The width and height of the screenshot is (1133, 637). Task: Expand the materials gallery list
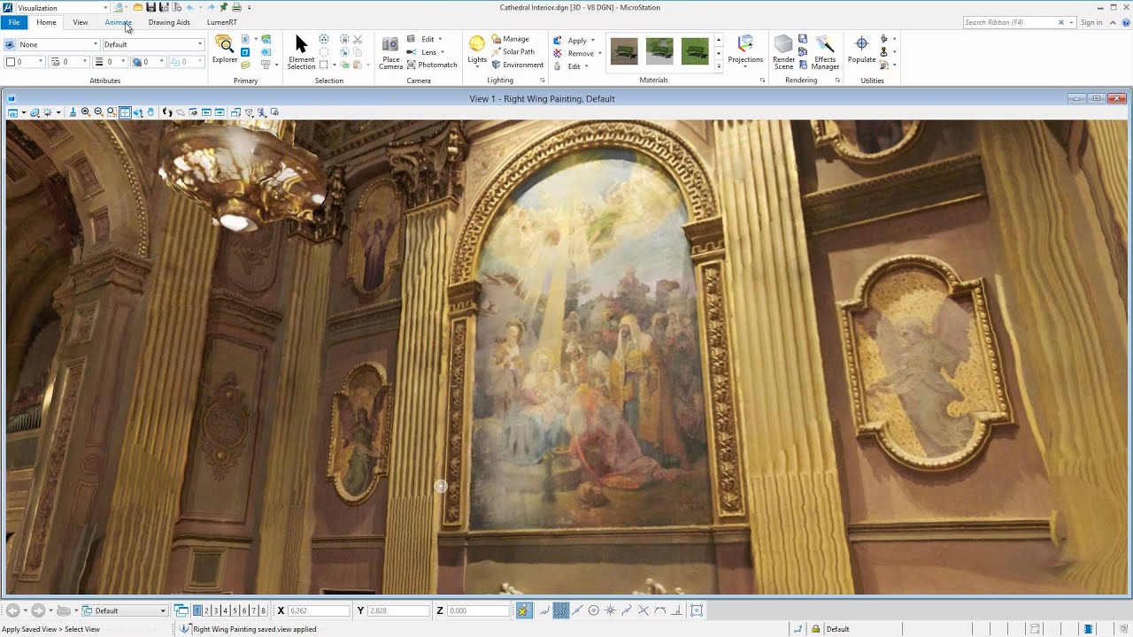click(718, 65)
